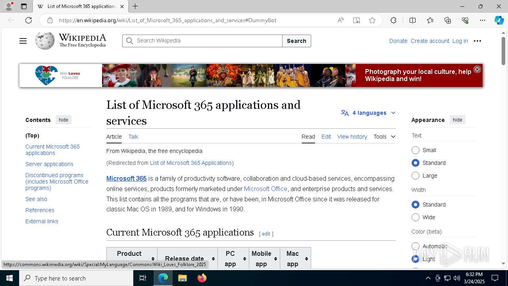Open the Wikipedia main menu hamburger icon
508x286 pixels.
tap(23, 41)
